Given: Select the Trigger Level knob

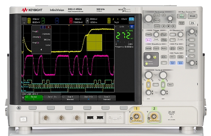Looking at the screenshot, I should pos(156,35).
